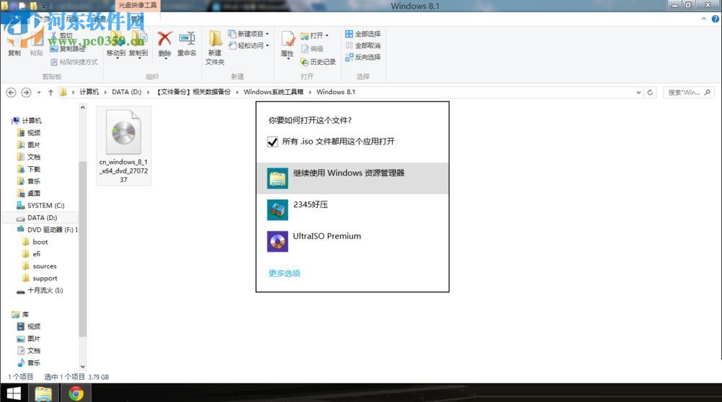Screen dimensions: 722x402
Task: Select the 库 node in navigation pane
Action: point(25,315)
